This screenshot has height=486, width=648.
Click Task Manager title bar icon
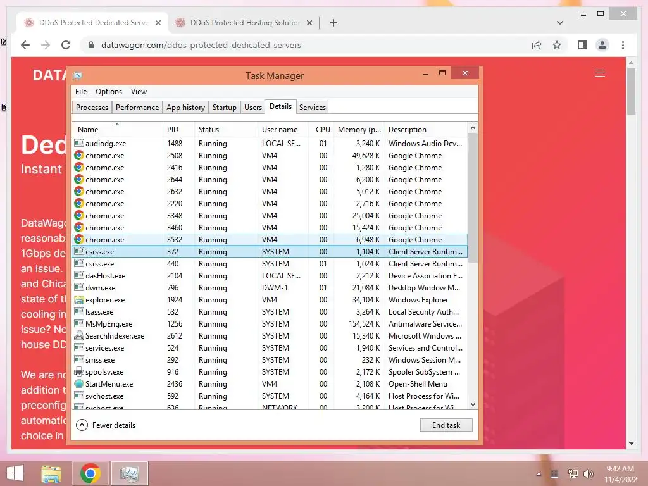77,76
